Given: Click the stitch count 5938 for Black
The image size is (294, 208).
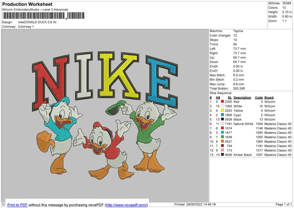Looking at the screenshot, I should [x=228, y=119].
